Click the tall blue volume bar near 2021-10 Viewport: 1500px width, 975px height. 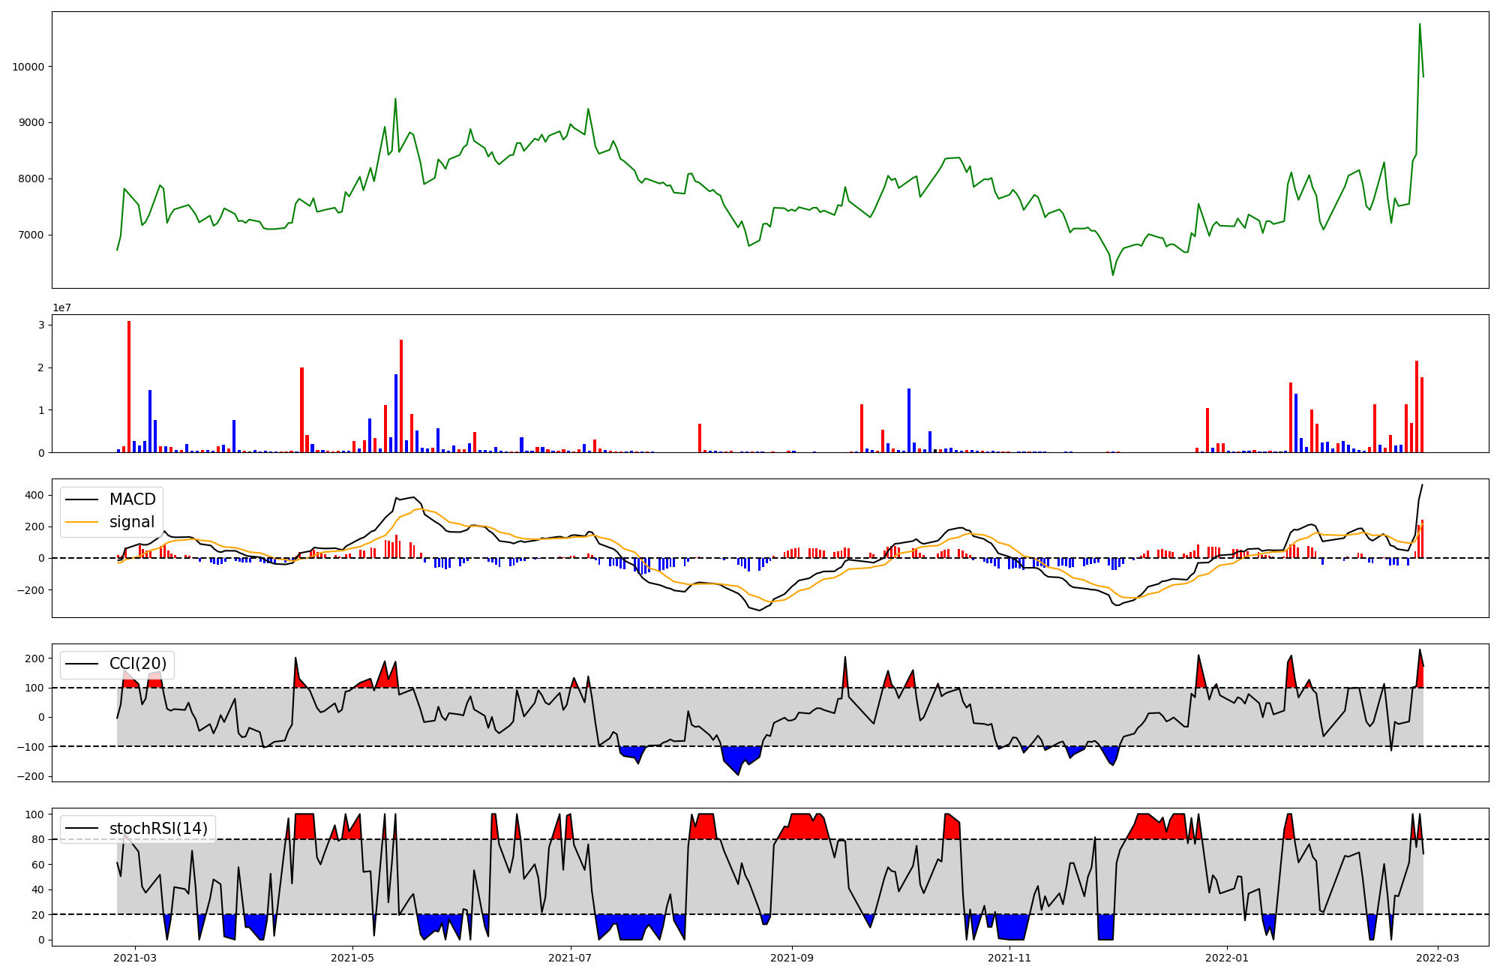(909, 420)
